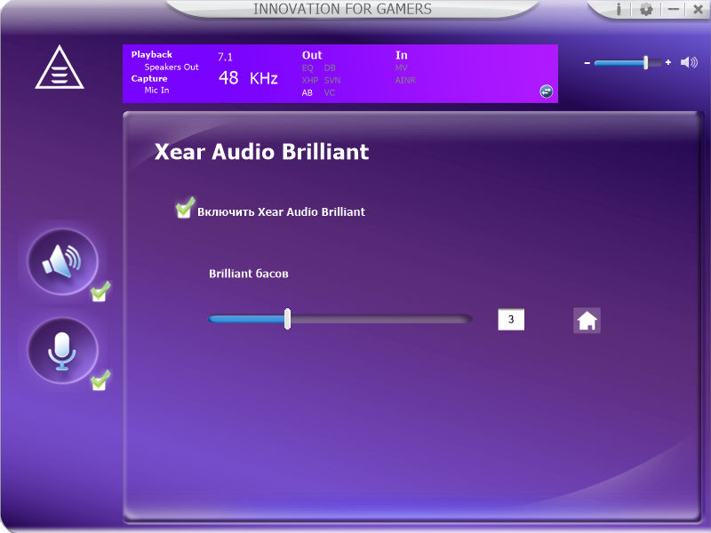The width and height of the screenshot is (711, 533).
Task: Click the swap device round arrow icon
Action: point(547,91)
